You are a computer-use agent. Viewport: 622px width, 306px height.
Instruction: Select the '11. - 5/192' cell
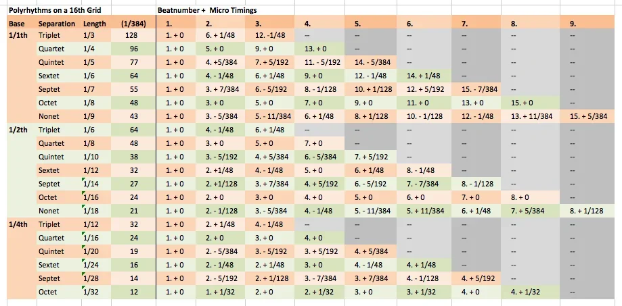pyautogui.click(x=321, y=61)
